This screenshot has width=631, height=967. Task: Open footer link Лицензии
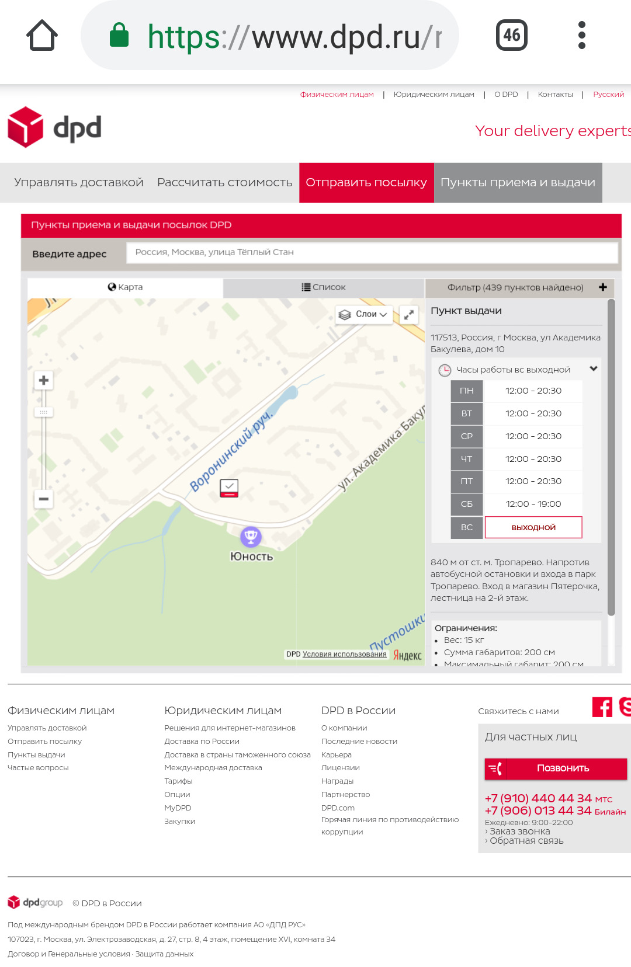pyautogui.click(x=341, y=768)
